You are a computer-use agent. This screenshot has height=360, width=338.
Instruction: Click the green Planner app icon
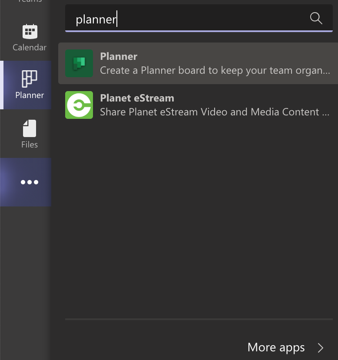click(x=79, y=63)
